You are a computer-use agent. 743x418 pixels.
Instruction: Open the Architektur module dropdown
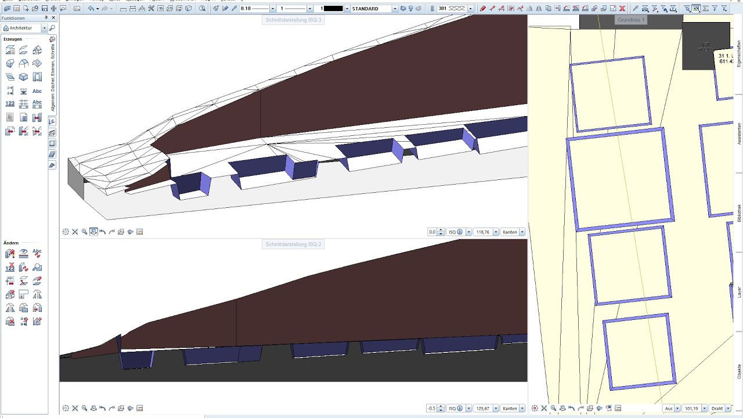[44, 28]
